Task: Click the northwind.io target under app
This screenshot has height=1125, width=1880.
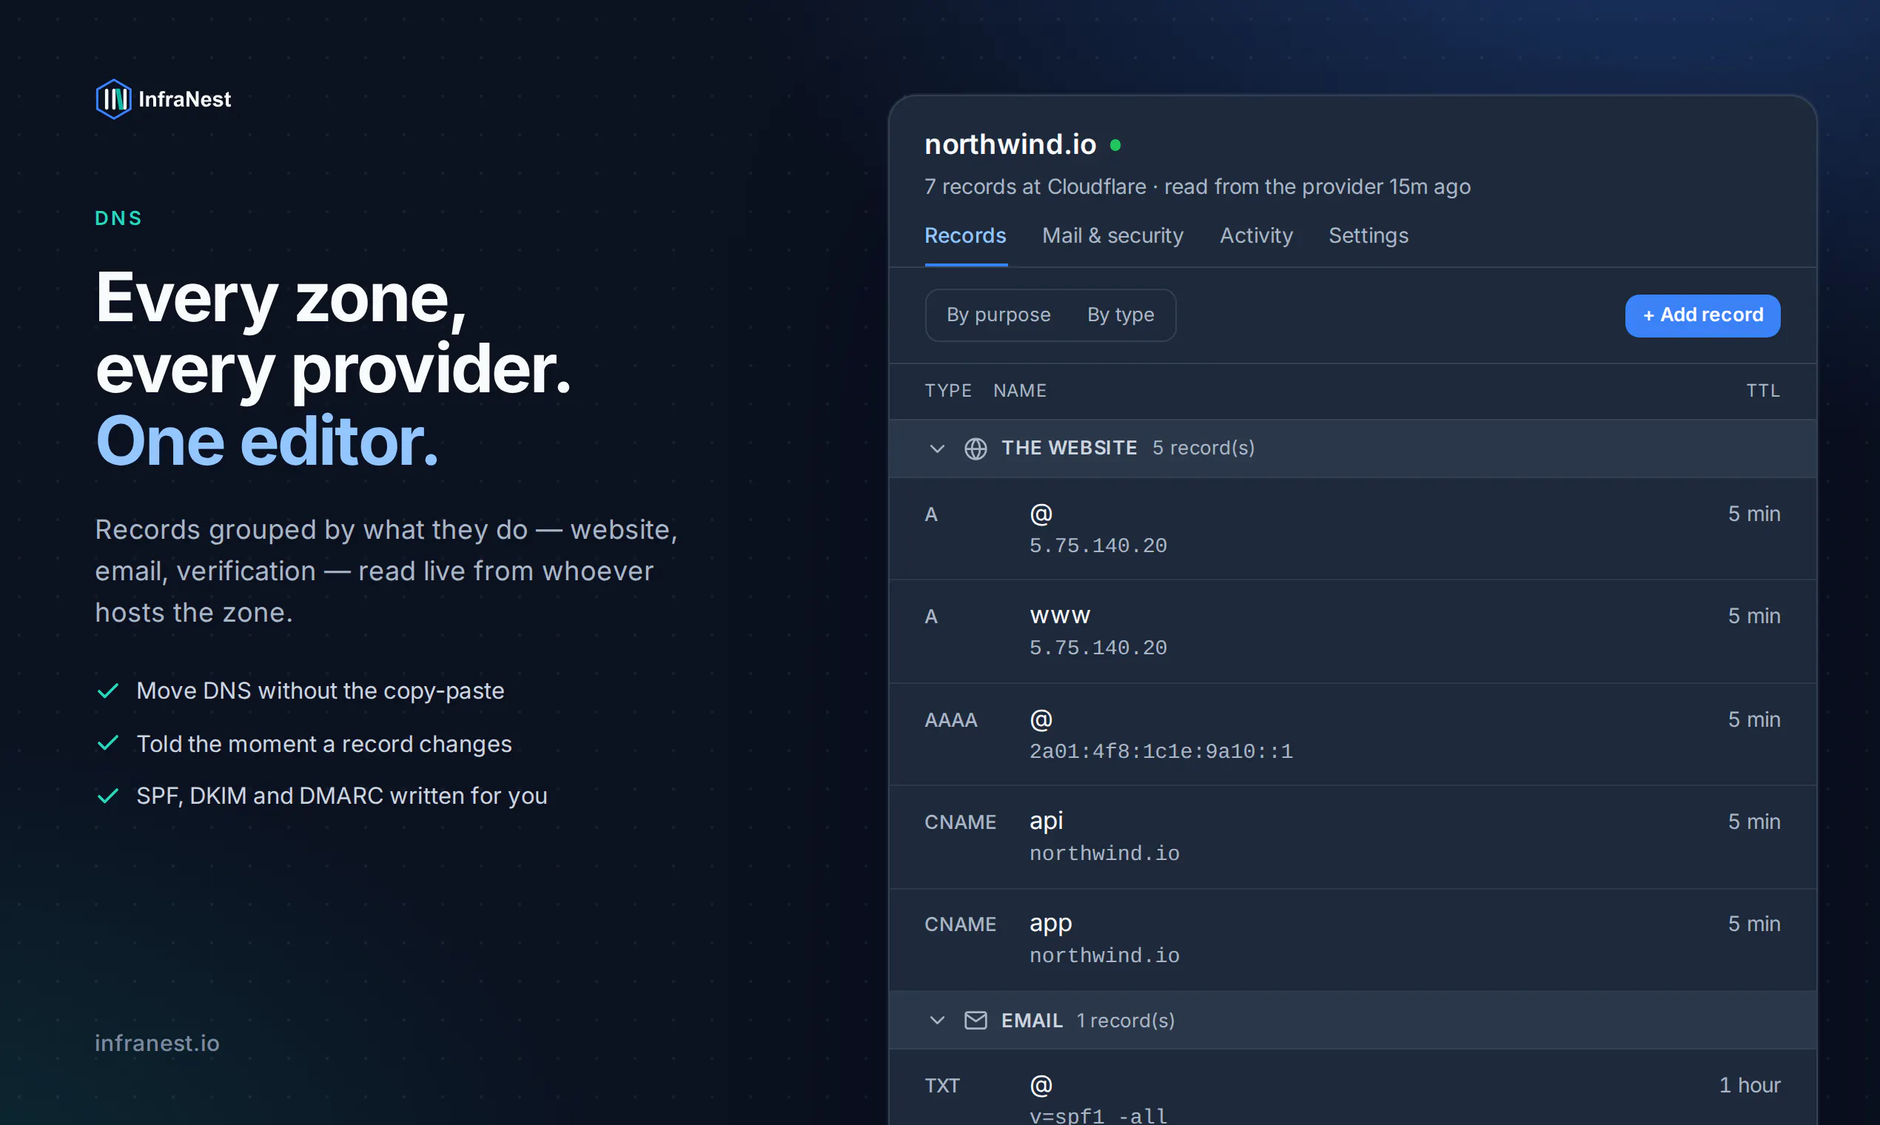Action: [x=1104, y=956]
